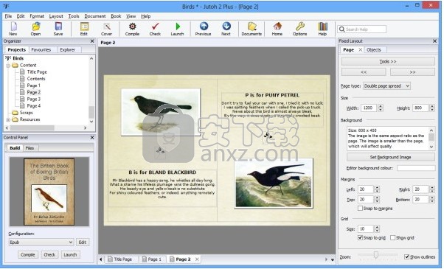Run the Check tool with red checkmark

click(x=155, y=27)
